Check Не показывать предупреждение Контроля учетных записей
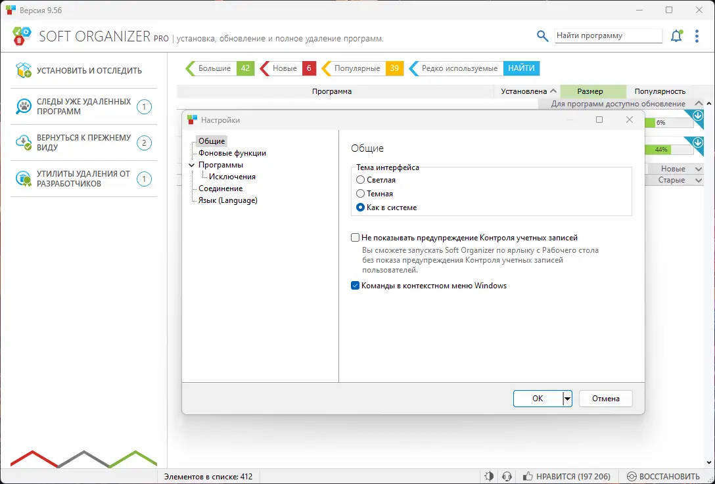 pos(356,238)
